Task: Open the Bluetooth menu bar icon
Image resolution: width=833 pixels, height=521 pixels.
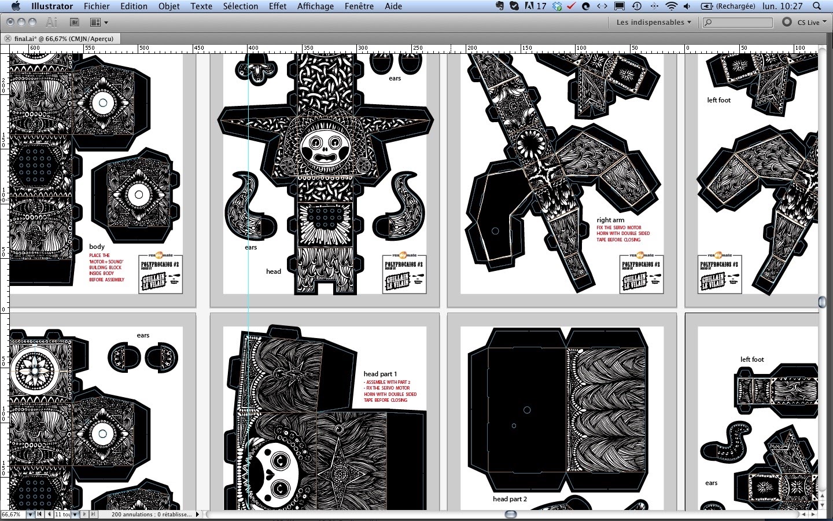Action: click(654, 6)
